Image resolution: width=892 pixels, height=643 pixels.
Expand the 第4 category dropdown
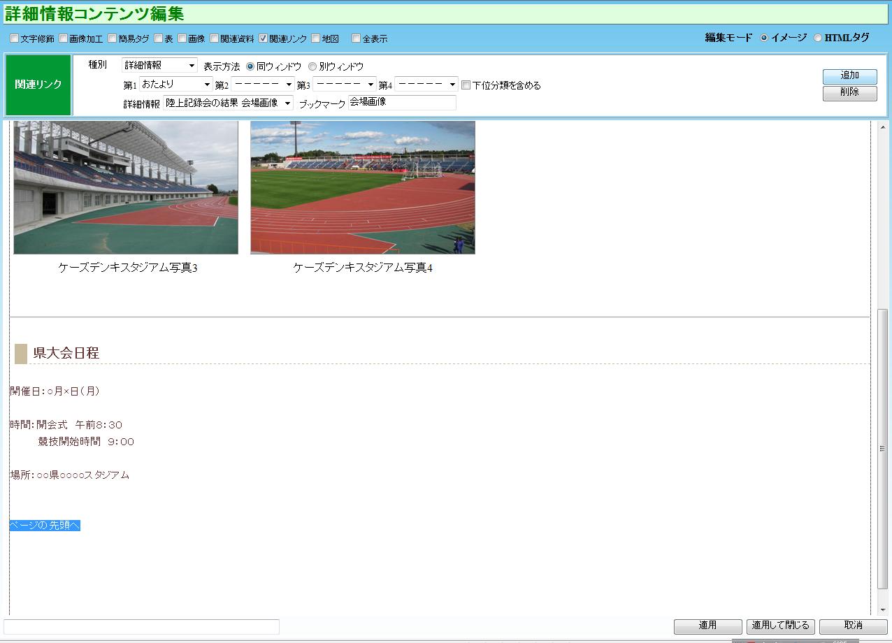426,85
